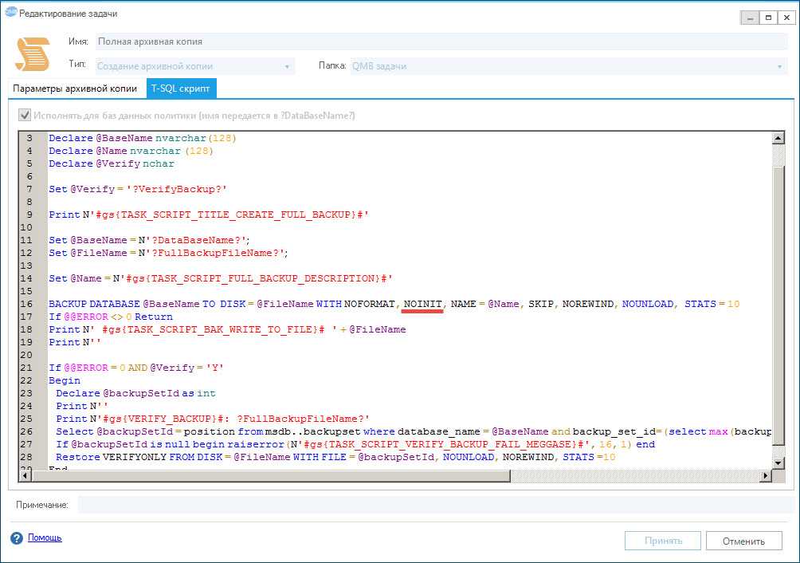The width and height of the screenshot is (800, 563).
Task: Click the 'Declare @BaseName nvarchar' line
Action: pos(143,138)
